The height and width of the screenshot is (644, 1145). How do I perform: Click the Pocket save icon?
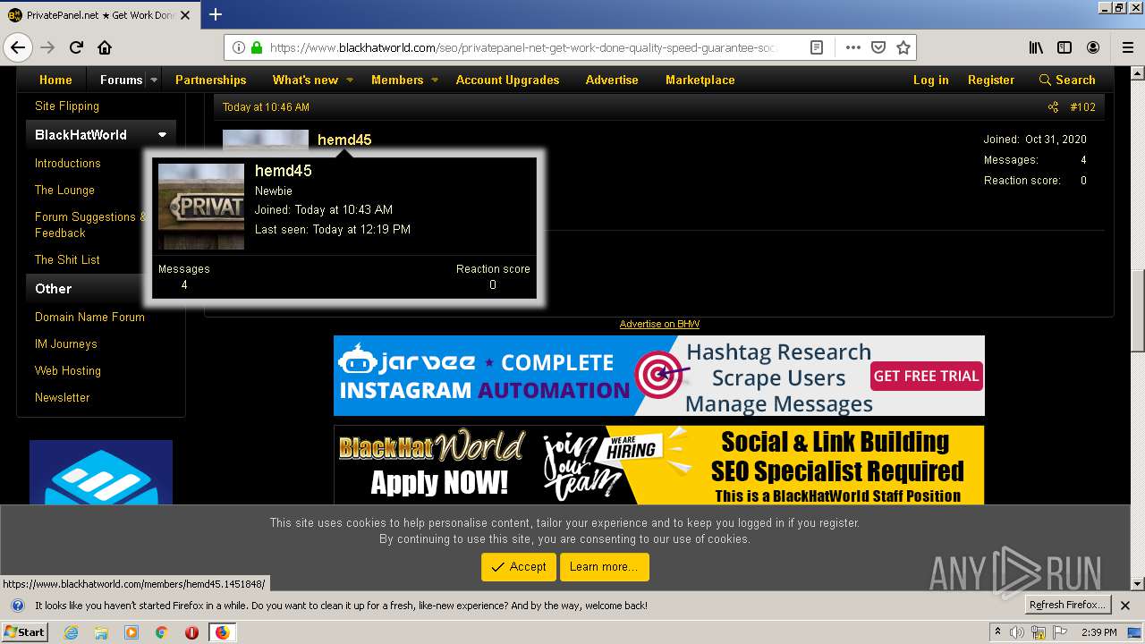click(x=878, y=47)
